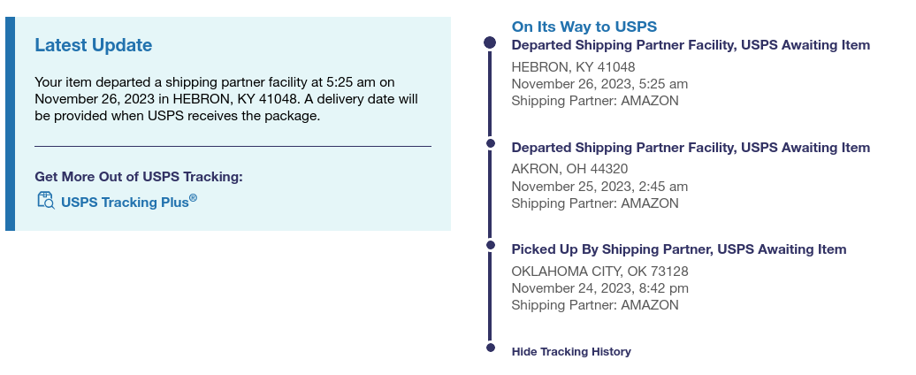Select the Picked Up By Shipping Partner title
Screen dimensions: 916x375
(678, 249)
